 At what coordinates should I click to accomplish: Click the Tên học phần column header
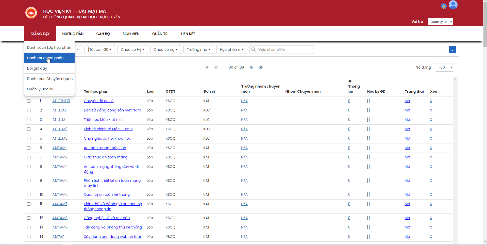[96, 91]
